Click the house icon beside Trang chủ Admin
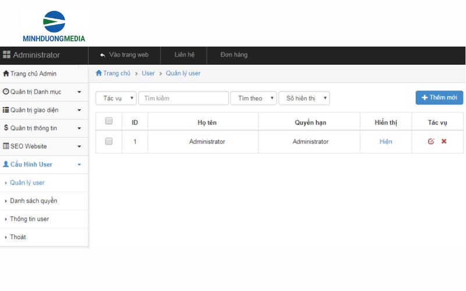This screenshot has width=466, height=291. coord(6,74)
